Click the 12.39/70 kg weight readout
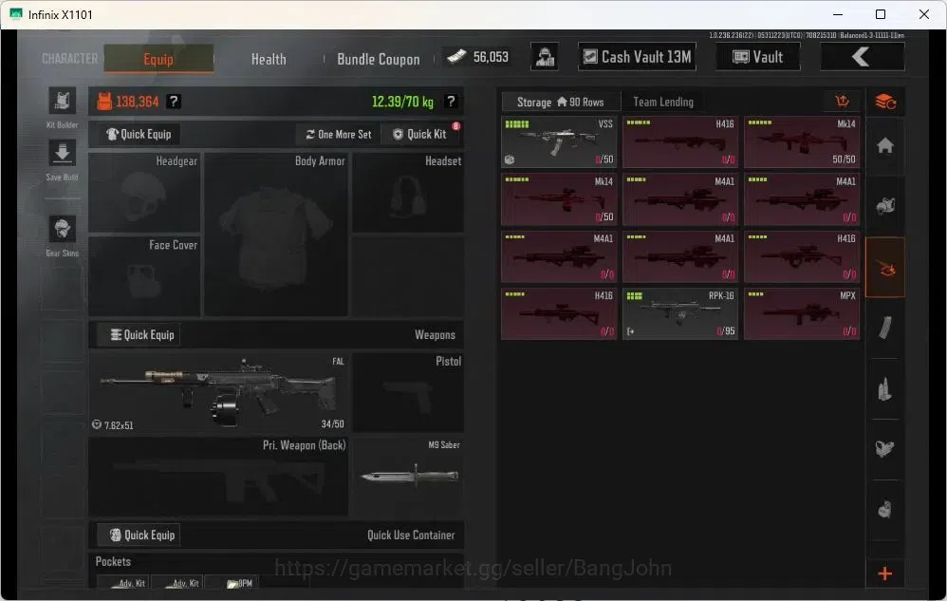The height and width of the screenshot is (601, 947). 402,102
